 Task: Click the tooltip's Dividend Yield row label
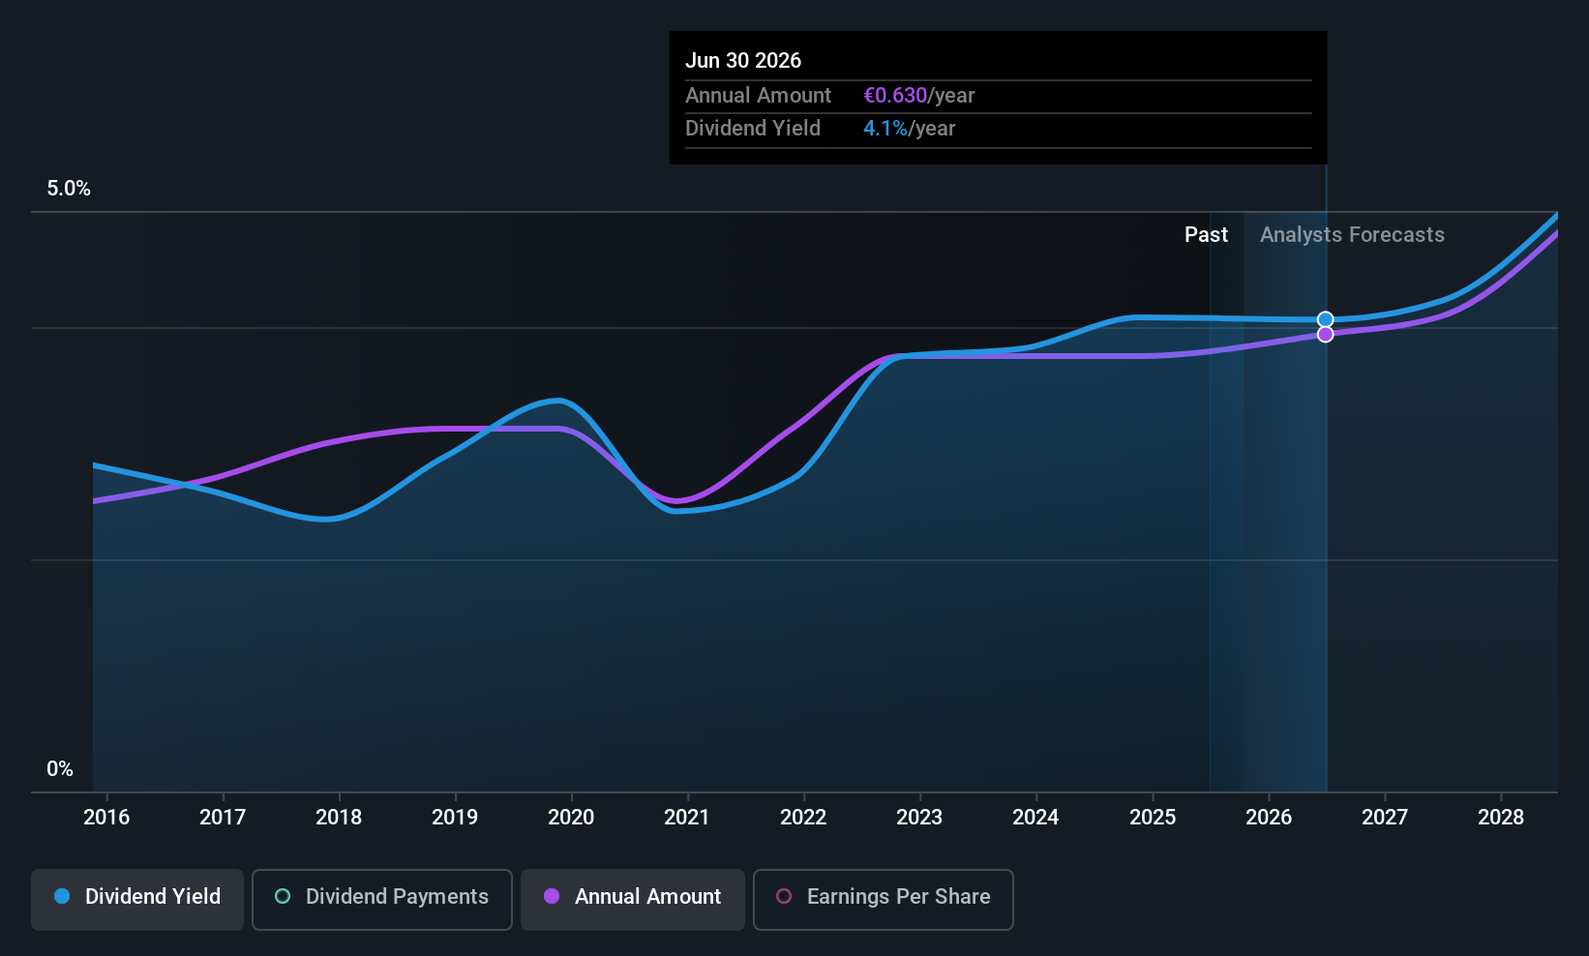(x=753, y=129)
